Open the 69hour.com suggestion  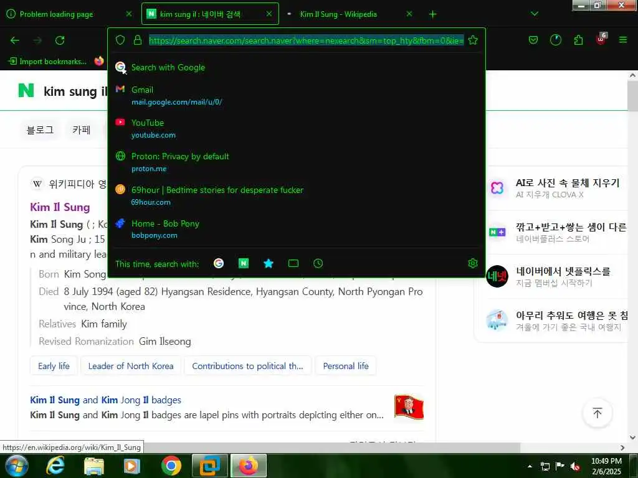tap(297, 195)
